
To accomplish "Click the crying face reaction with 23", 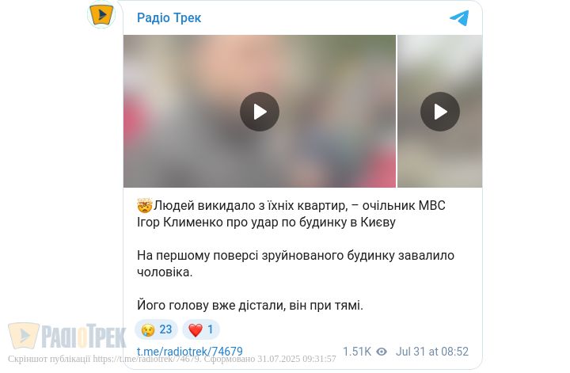I will coord(156,329).
